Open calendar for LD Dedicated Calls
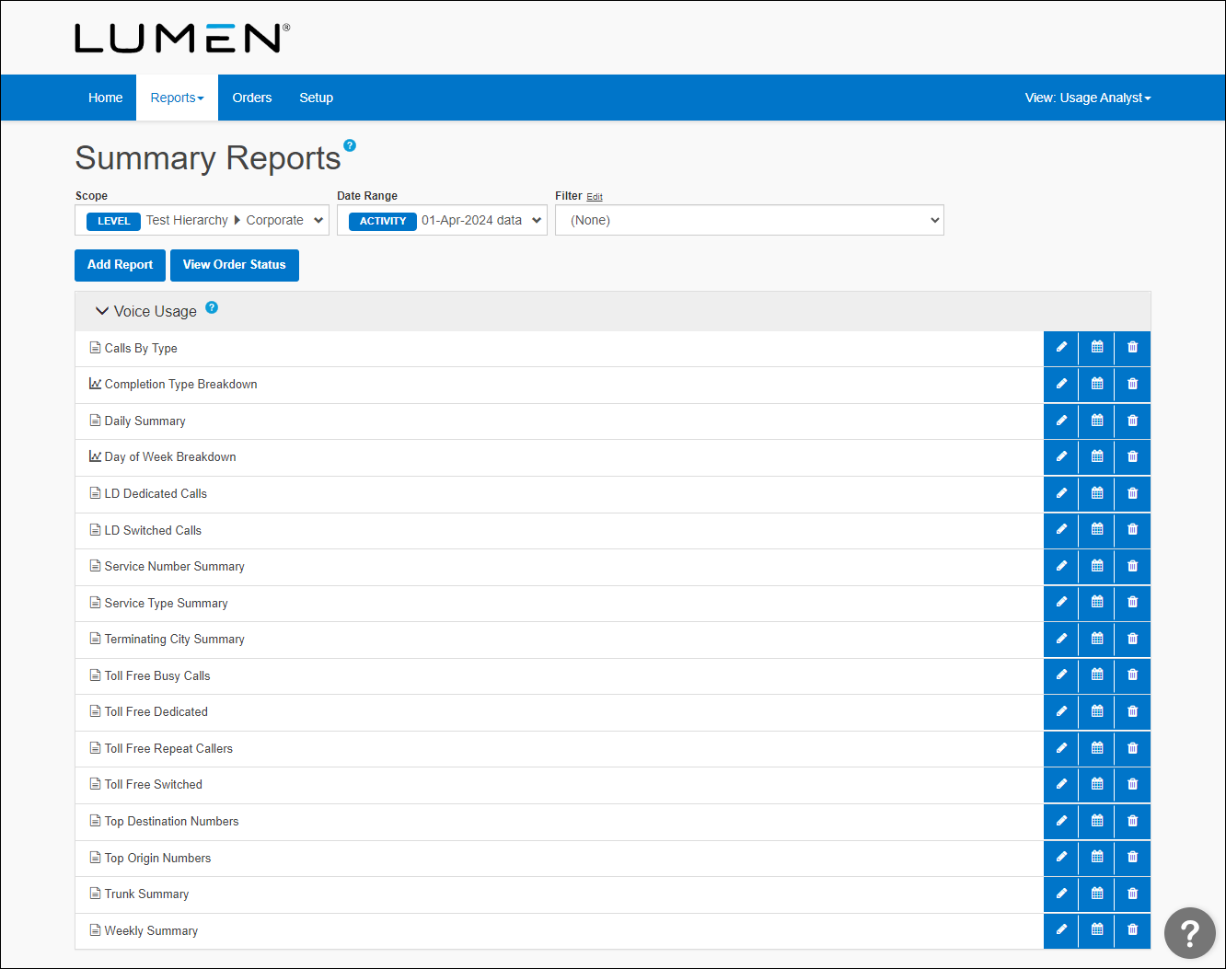1226x969 pixels. click(1097, 493)
